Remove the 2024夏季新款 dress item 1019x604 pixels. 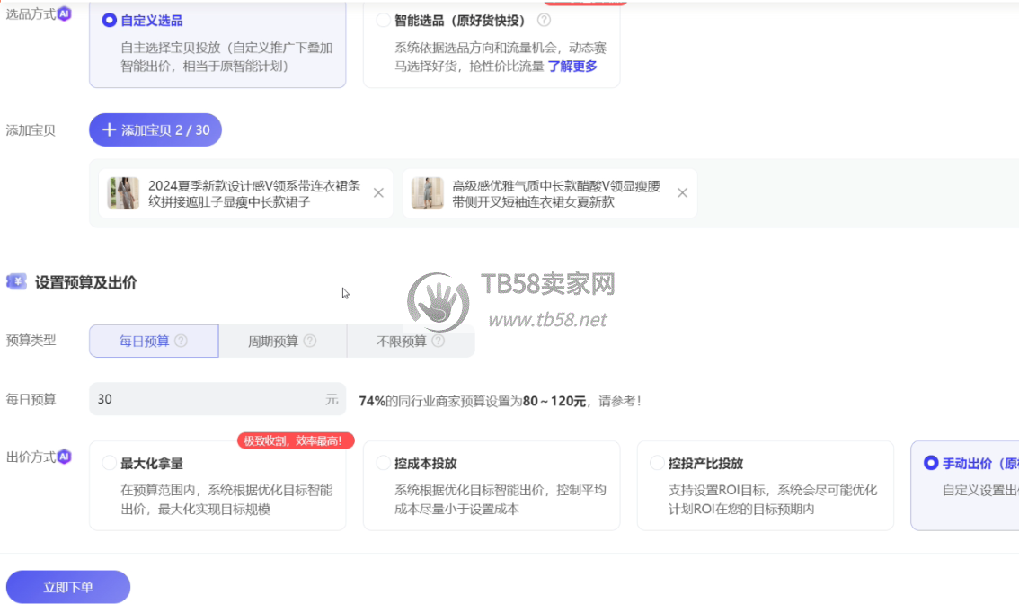[378, 193]
